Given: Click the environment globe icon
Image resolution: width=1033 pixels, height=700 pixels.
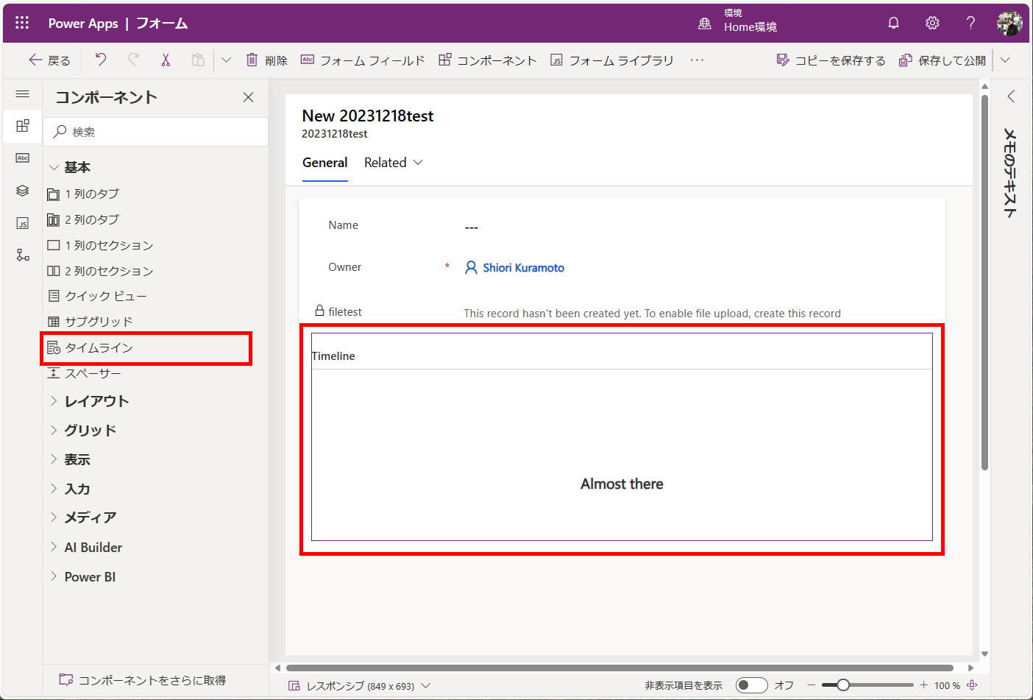Looking at the screenshot, I should tap(705, 24).
